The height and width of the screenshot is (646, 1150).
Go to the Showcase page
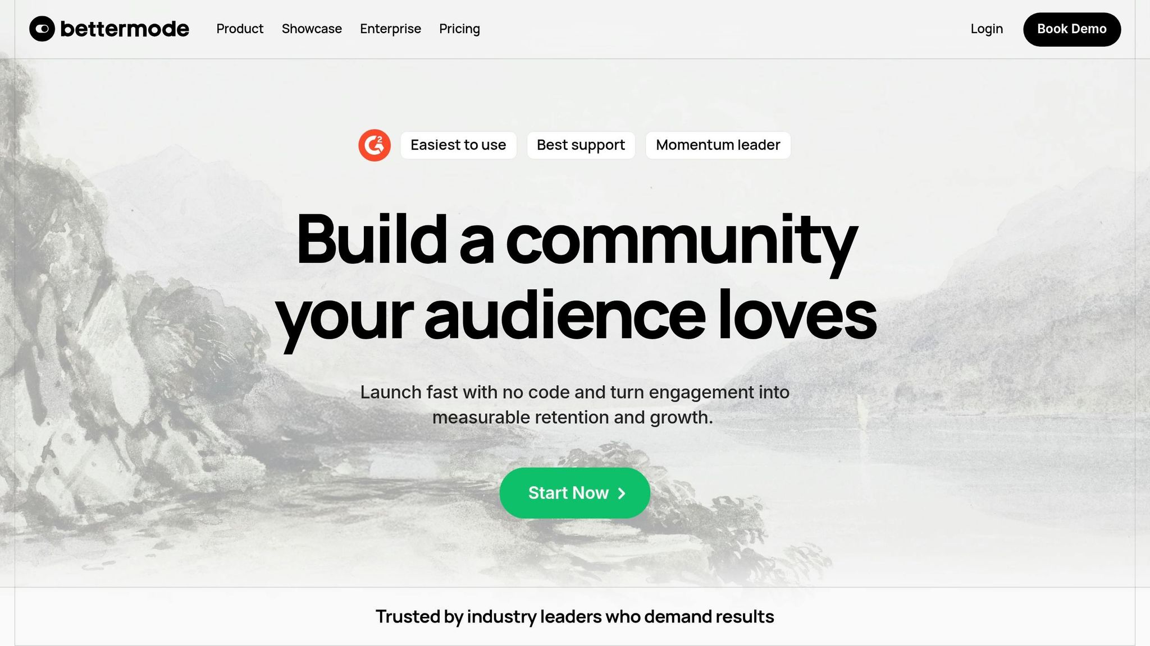(312, 29)
